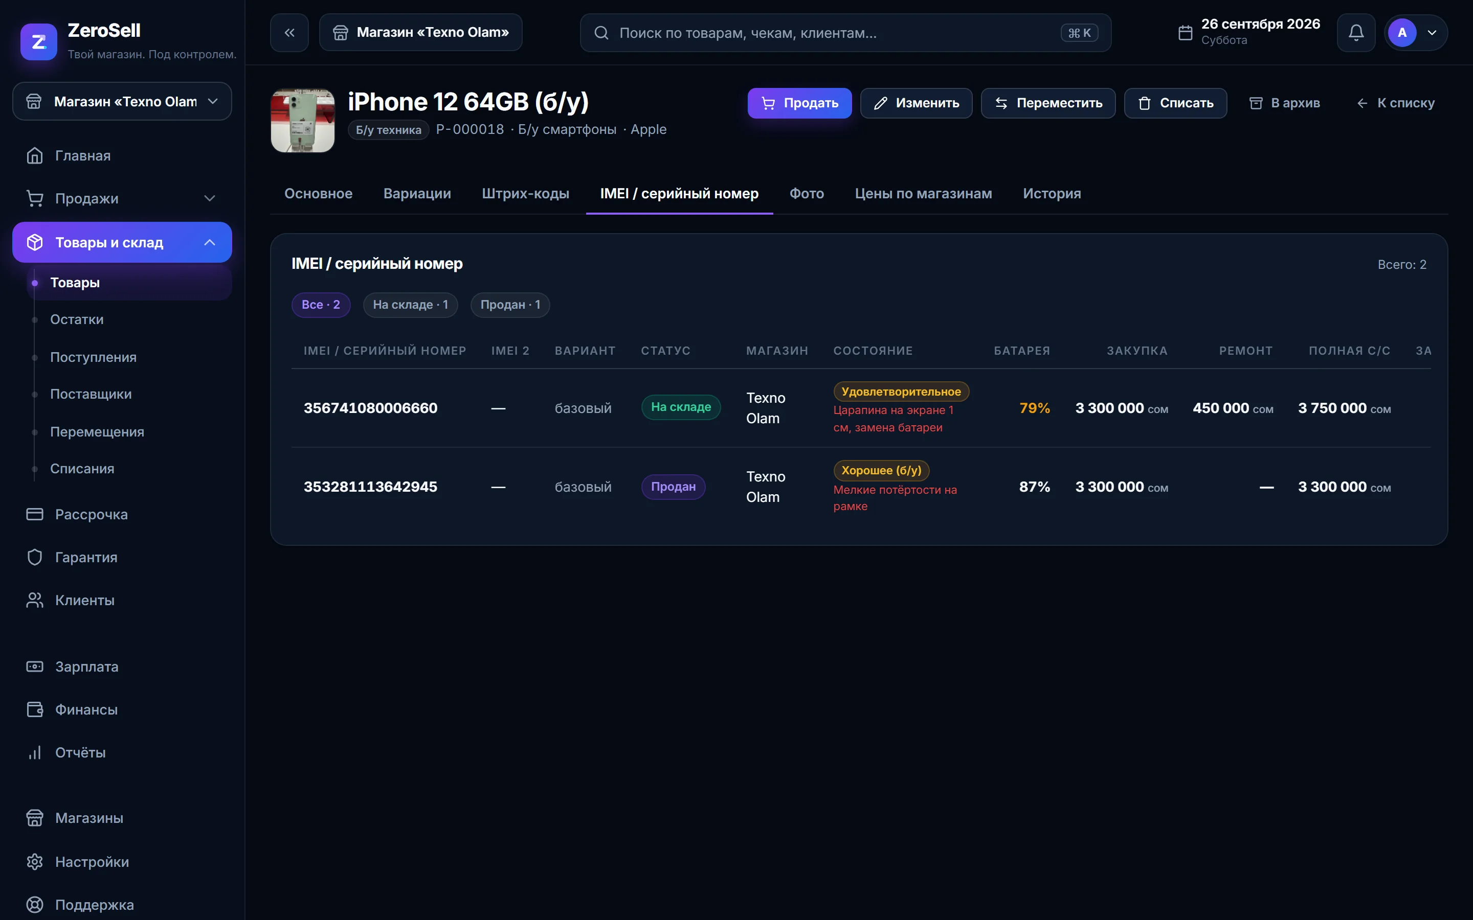Click the Финансы wallet icon
Viewport: 1473px width, 920px height.
35,709
